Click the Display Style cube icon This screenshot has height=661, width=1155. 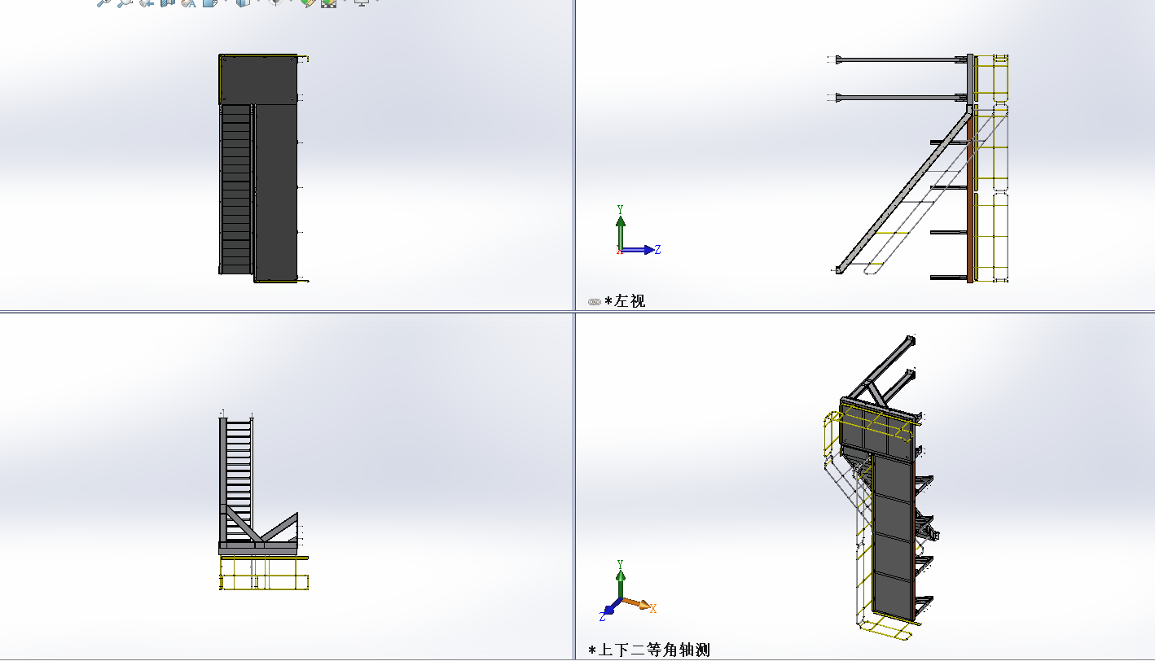243,2
